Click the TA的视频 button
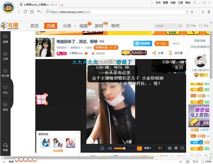This screenshot has width=213, height=164. pyautogui.click(x=142, y=43)
